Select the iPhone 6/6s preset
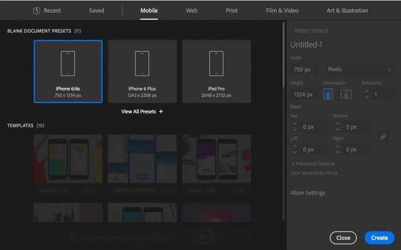Screen dimensions: 401x250 [68, 72]
